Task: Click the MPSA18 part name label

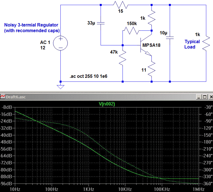Action: coord(152,45)
